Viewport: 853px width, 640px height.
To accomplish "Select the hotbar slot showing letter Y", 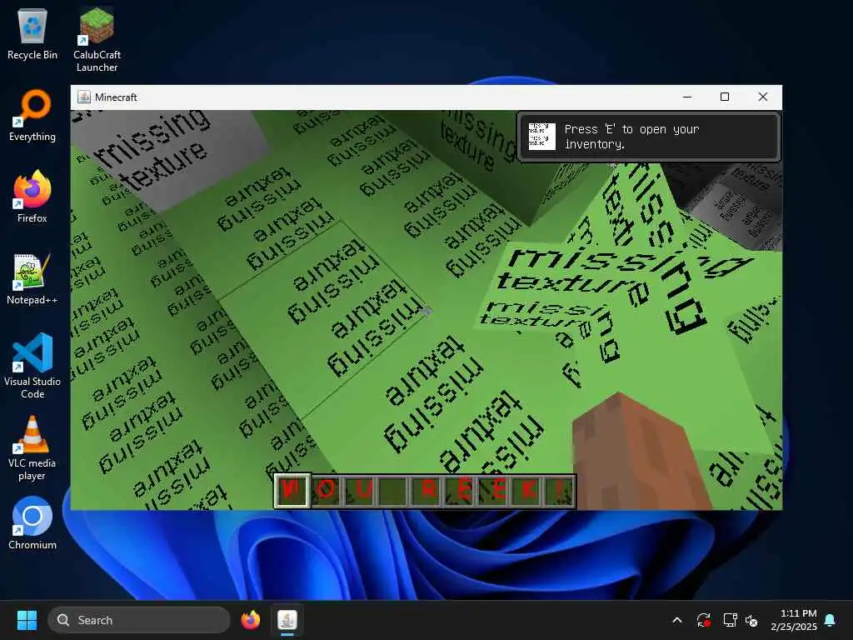I will point(292,491).
